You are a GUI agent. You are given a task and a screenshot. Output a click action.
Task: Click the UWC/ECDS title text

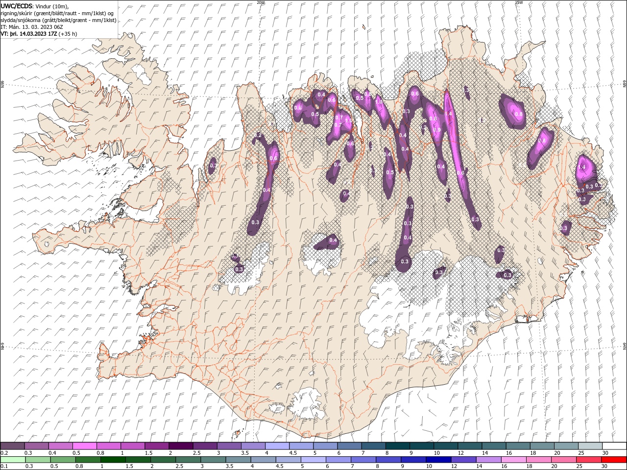[x=17, y=5]
